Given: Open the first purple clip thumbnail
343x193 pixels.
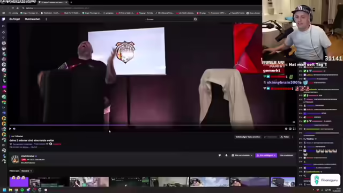Looking at the screenshot, I should tap(19, 182).
